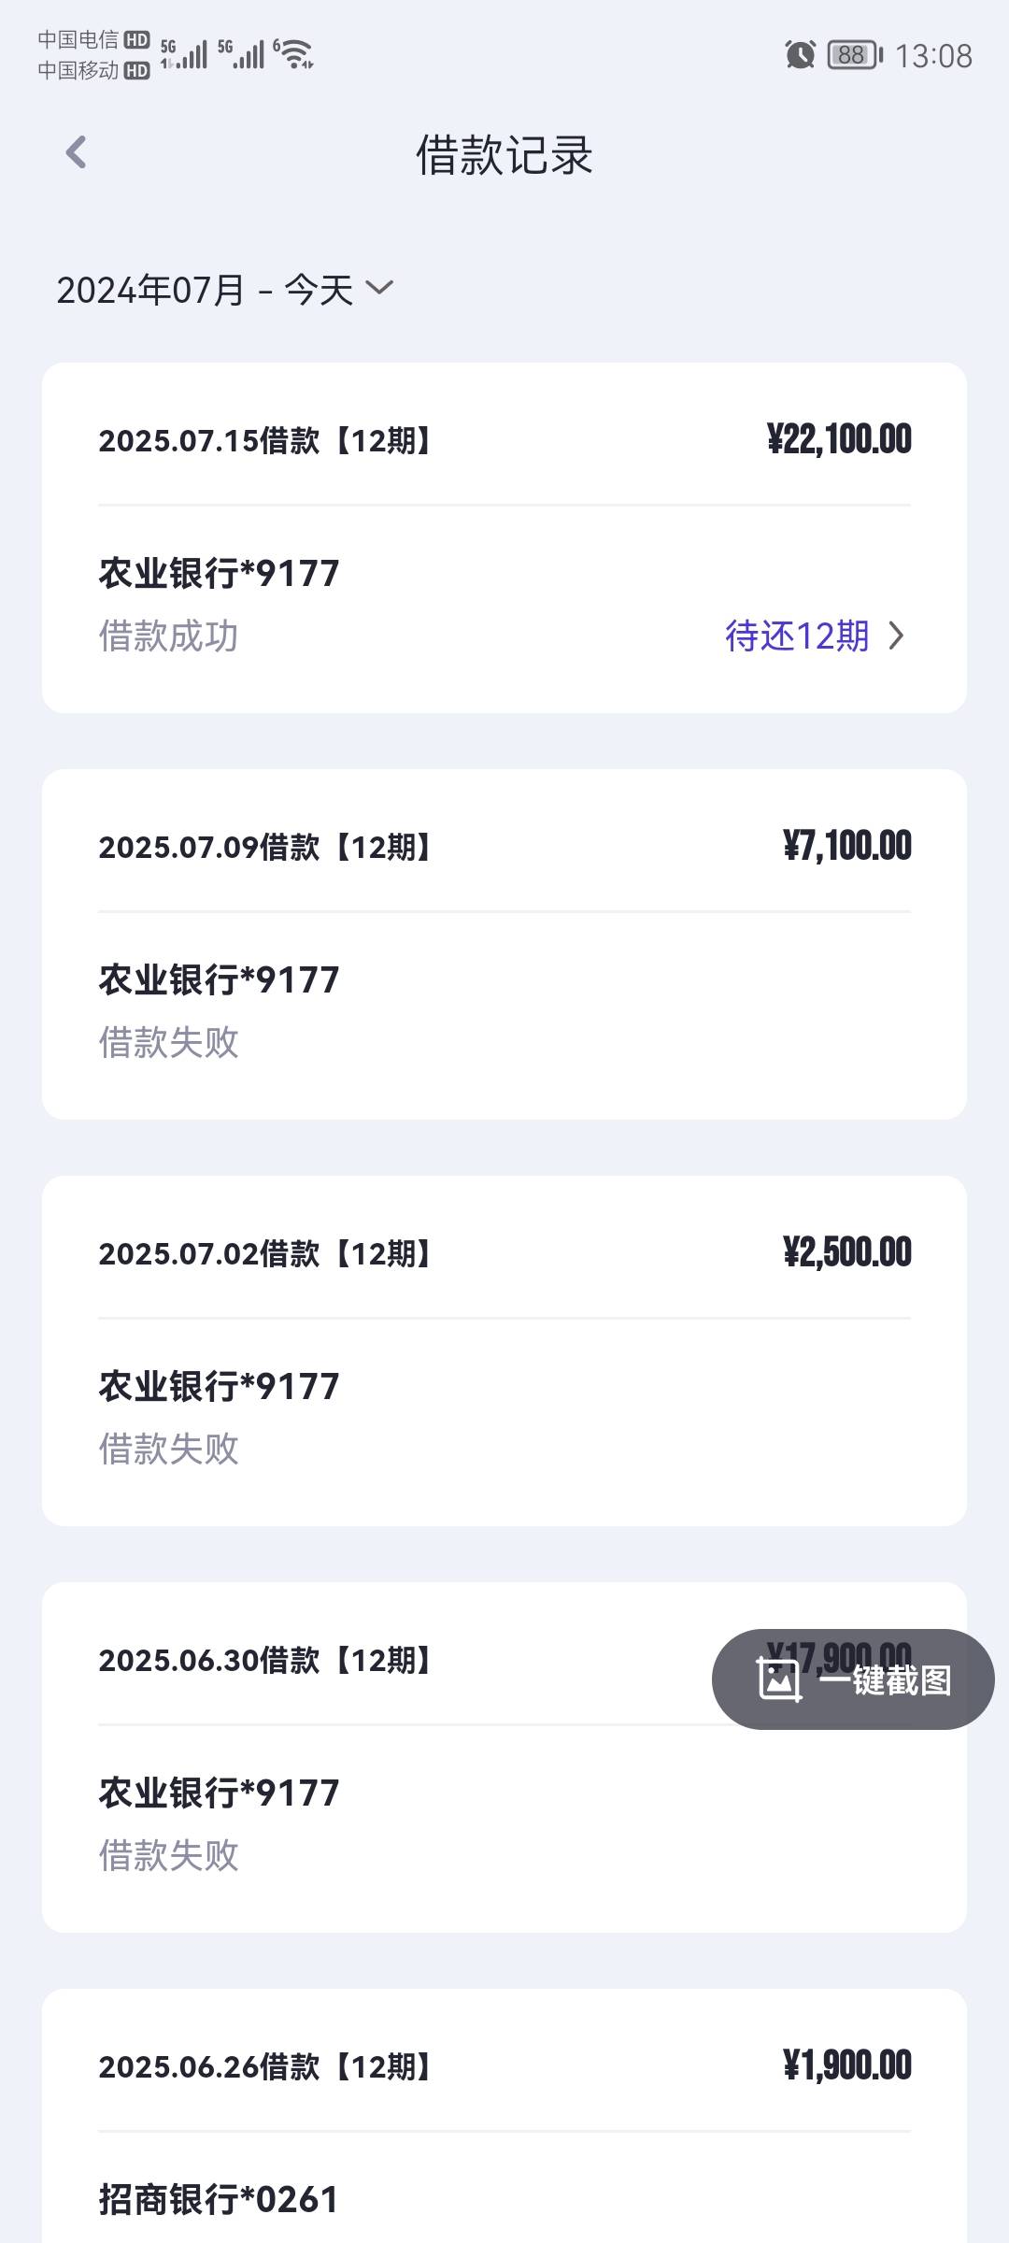Screen dimensions: 1009x2243
Task: Tap the ¥7,100.00 loan amount
Action: click(847, 846)
